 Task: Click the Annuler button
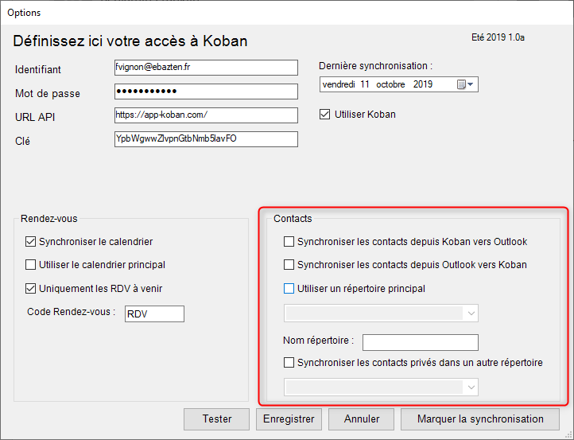(x=361, y=419)
